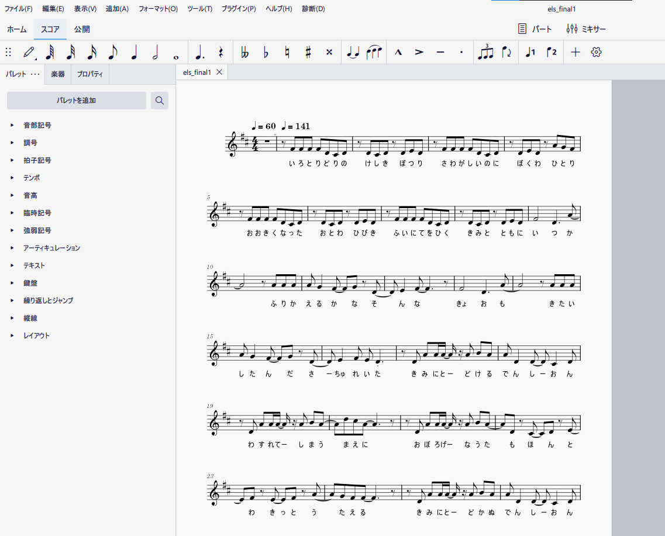Apply double flat accidental

click(244, 53)
